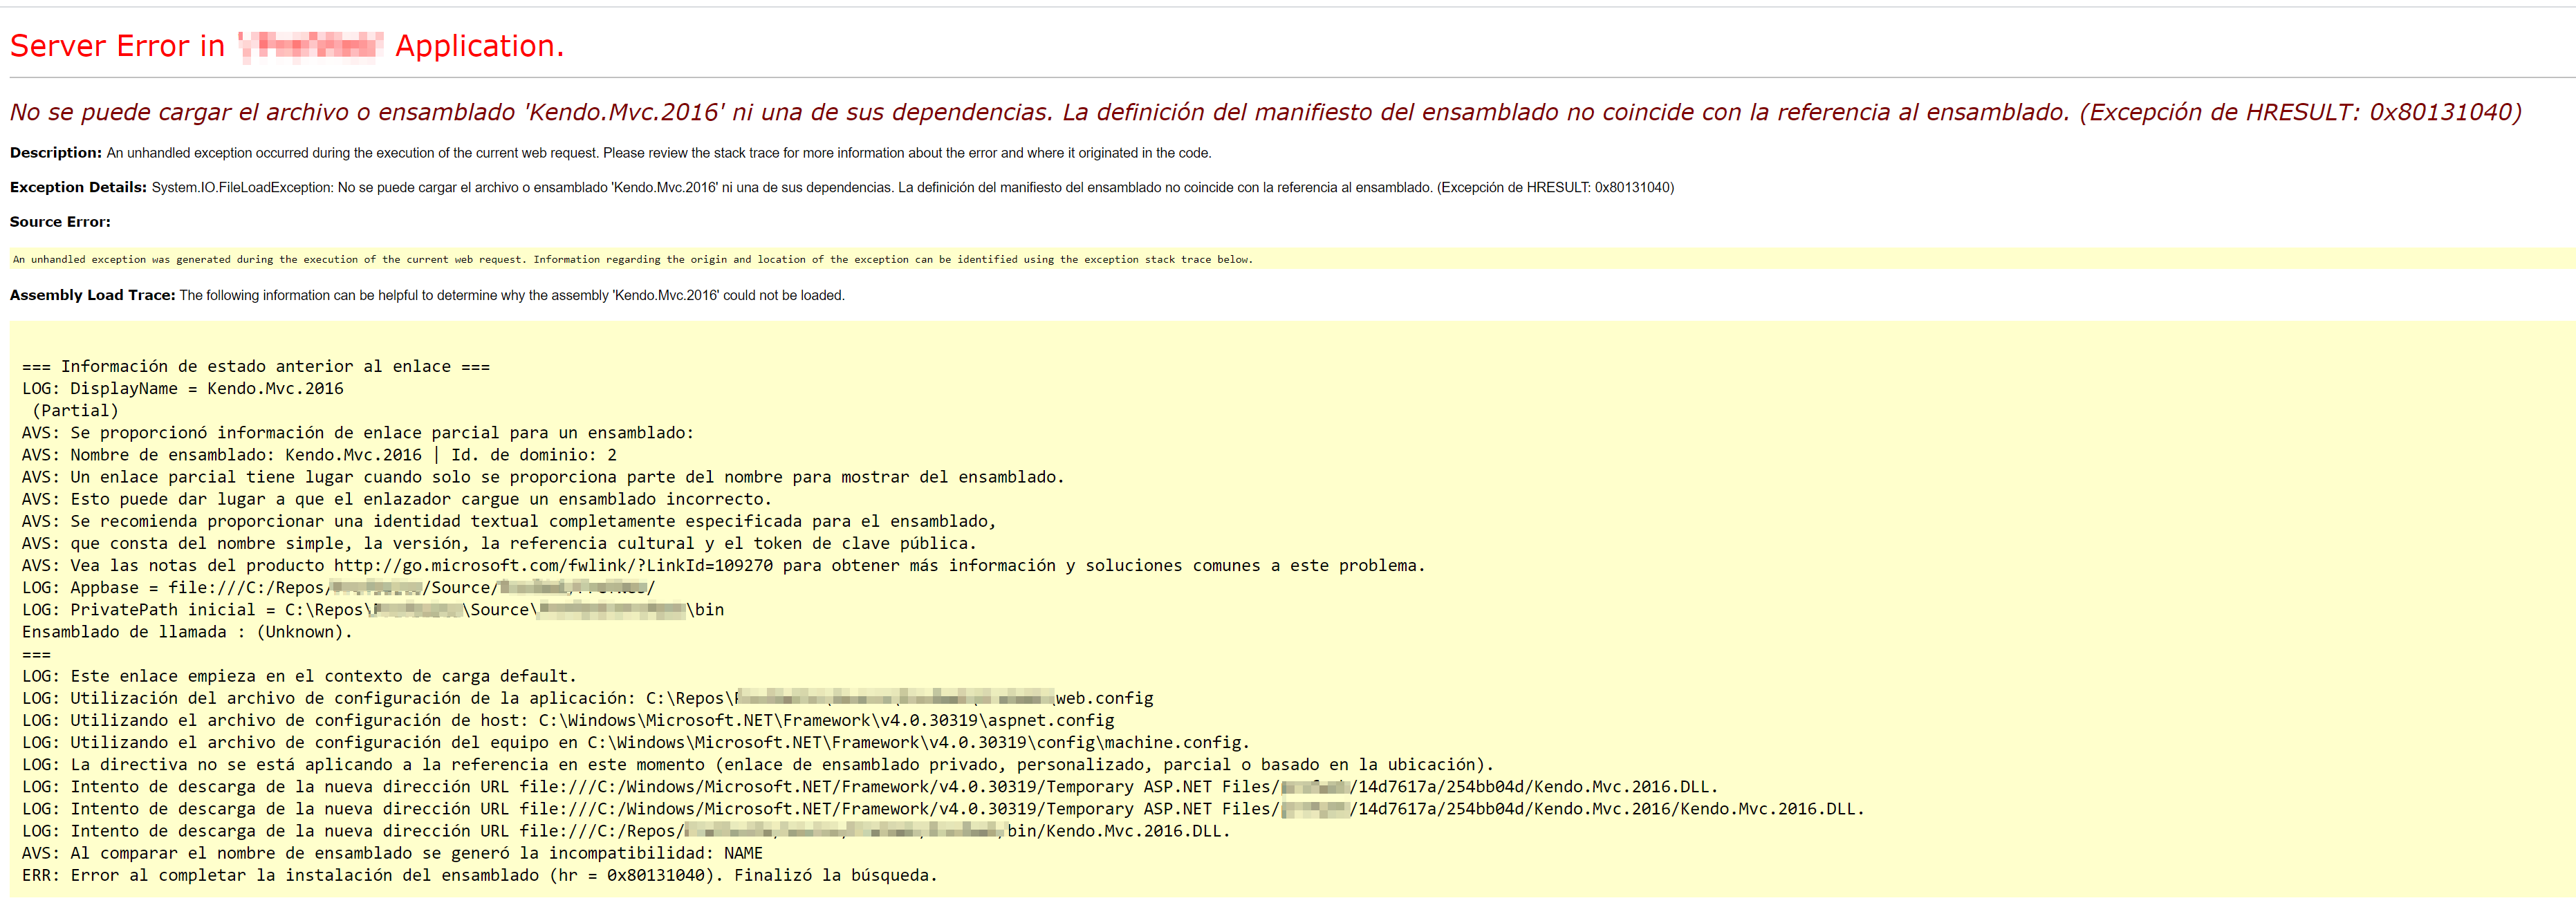Click the 'Description:' label
The width and height of the screenshot is (2576, 905).
[x=56, y=153]
